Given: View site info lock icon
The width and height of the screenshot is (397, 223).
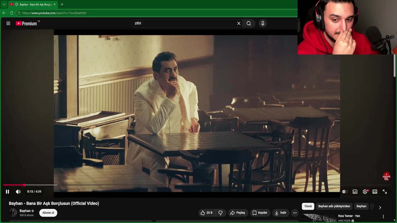Looking at the screenshot, I should pos(19,13).
